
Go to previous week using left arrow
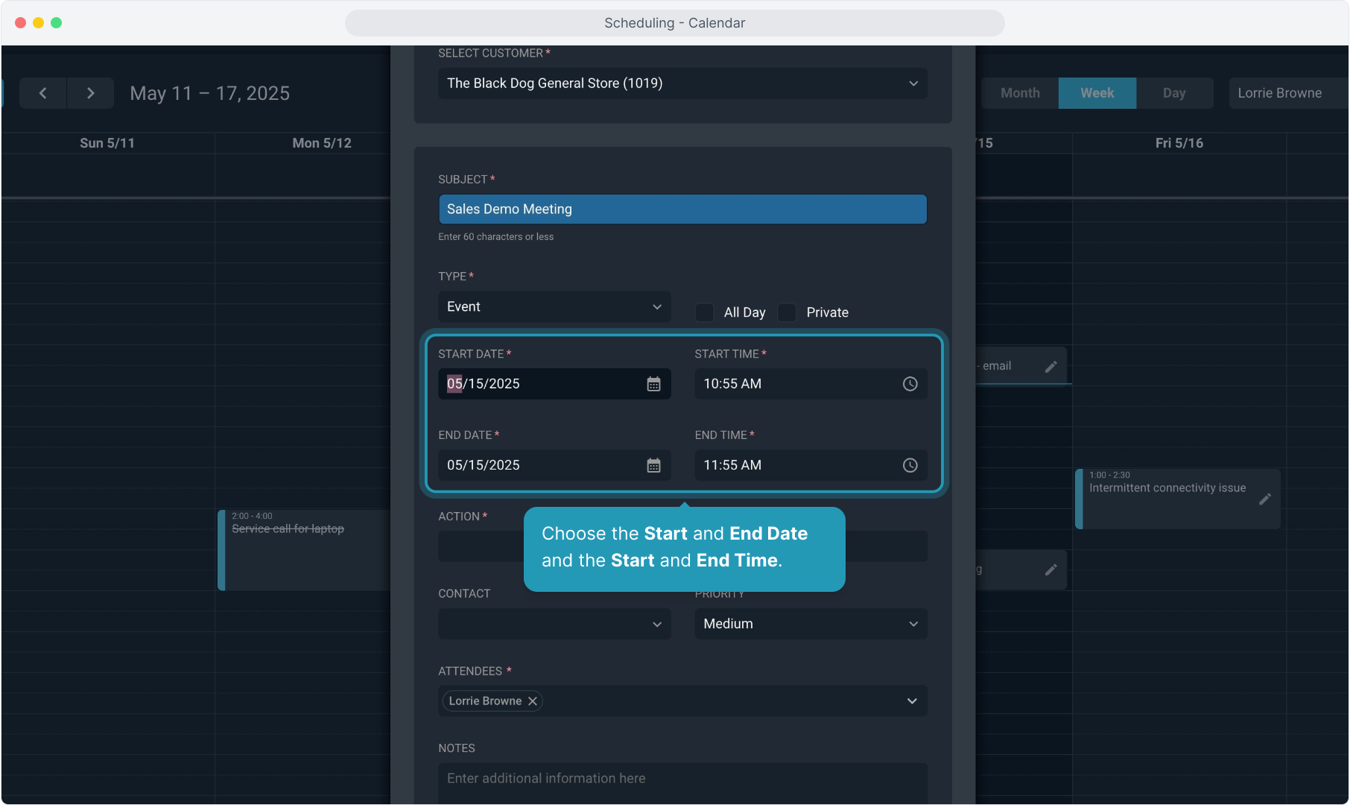(x=42, y=93)
